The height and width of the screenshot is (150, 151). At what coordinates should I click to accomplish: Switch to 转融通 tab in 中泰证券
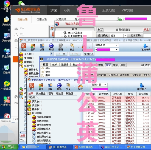[x=69, y=94]
